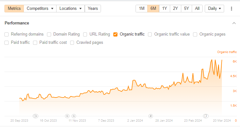Click the '3K' axis label
Screen dimensions: 240x127
click(x=235, y=91)
